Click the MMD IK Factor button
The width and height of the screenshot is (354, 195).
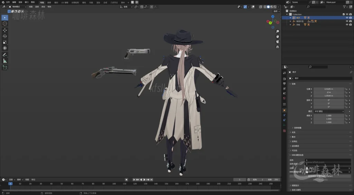(320, 176)
